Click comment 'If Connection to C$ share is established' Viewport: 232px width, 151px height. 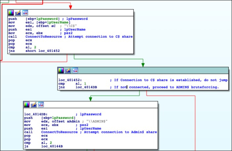click(x=157, y=80)
